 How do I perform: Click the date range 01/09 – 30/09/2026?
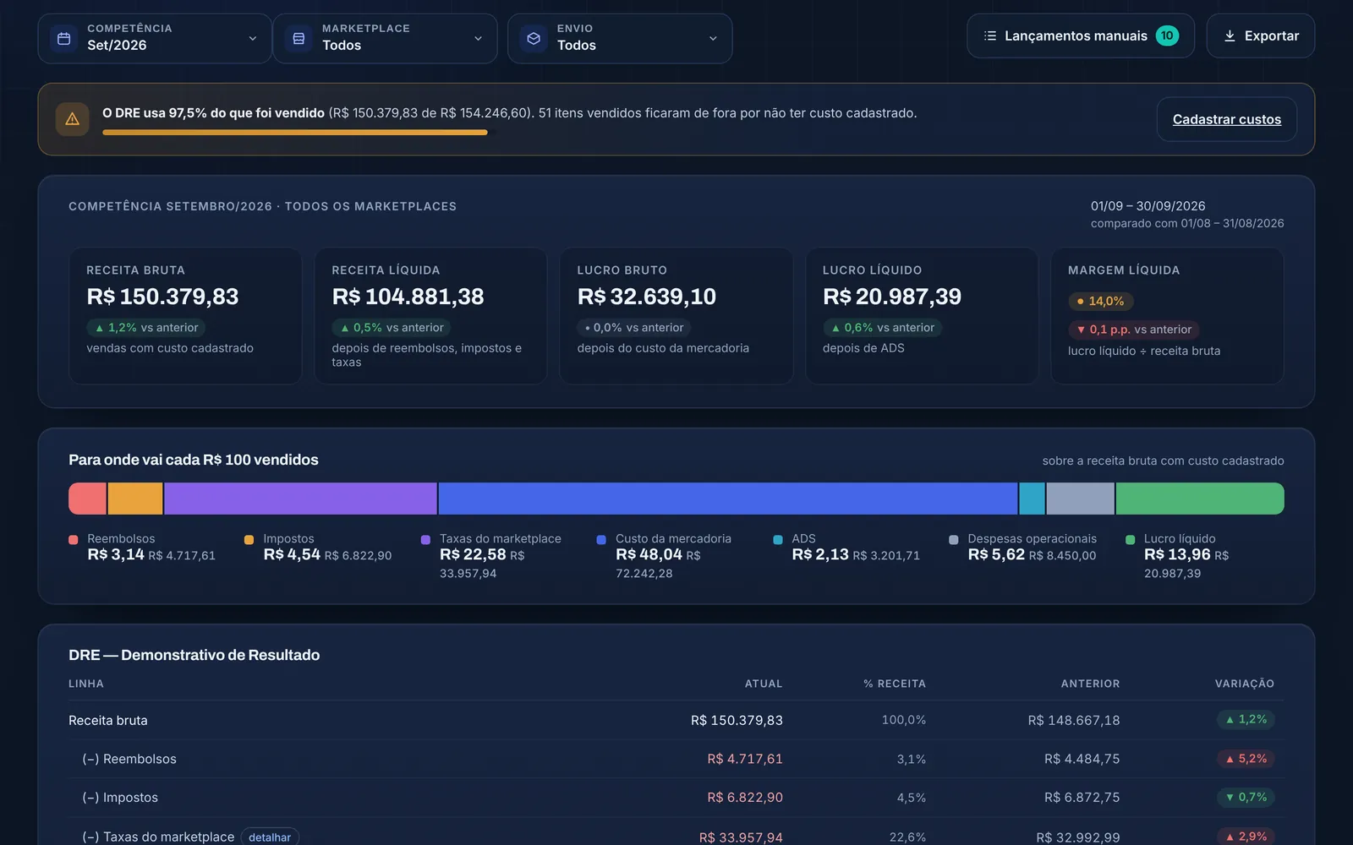(1148, 206)
